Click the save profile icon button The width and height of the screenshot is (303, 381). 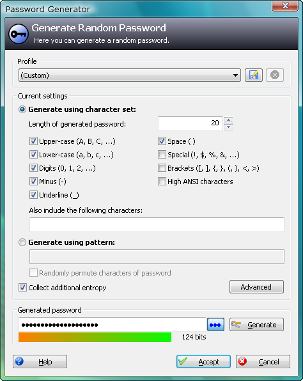click(253, 75)
